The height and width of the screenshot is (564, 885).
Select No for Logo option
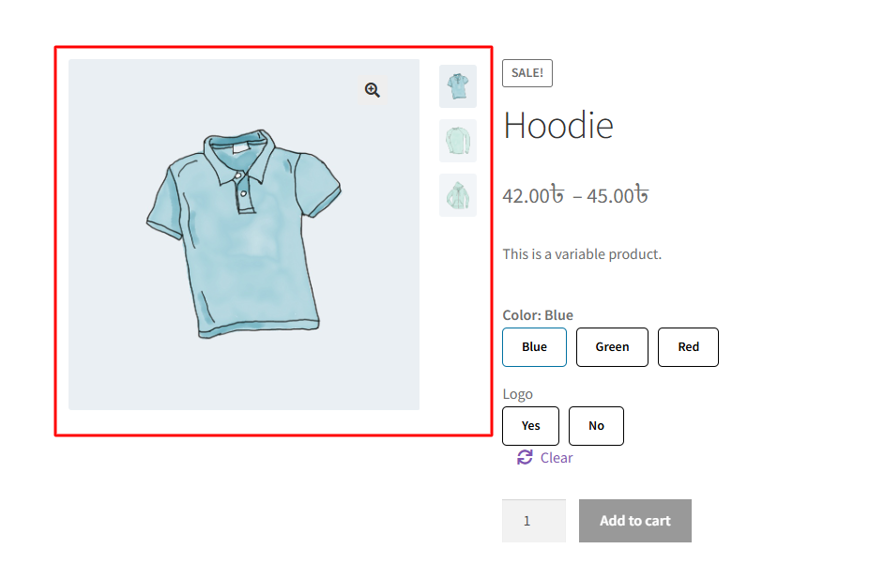point(596,426)
